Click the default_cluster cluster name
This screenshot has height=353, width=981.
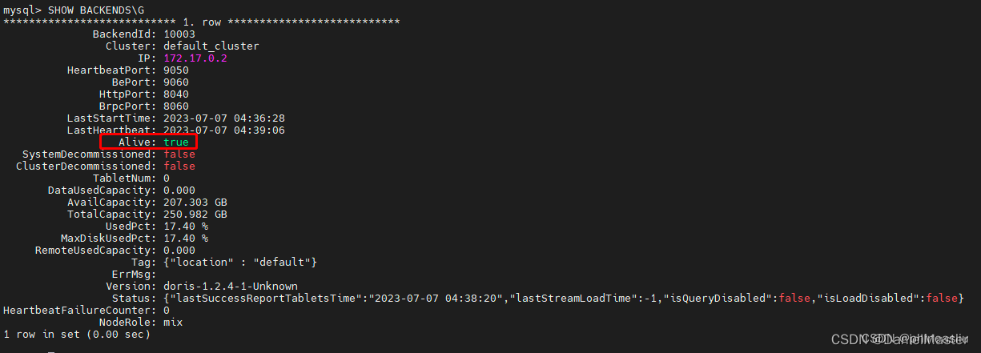click(x=211, y=46)
